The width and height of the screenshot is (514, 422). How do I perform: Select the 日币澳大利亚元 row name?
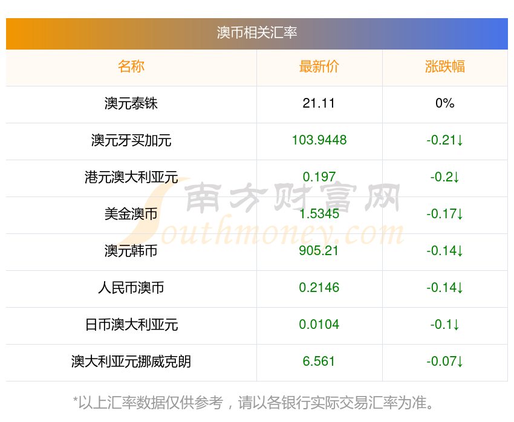[x=131, y=325]
